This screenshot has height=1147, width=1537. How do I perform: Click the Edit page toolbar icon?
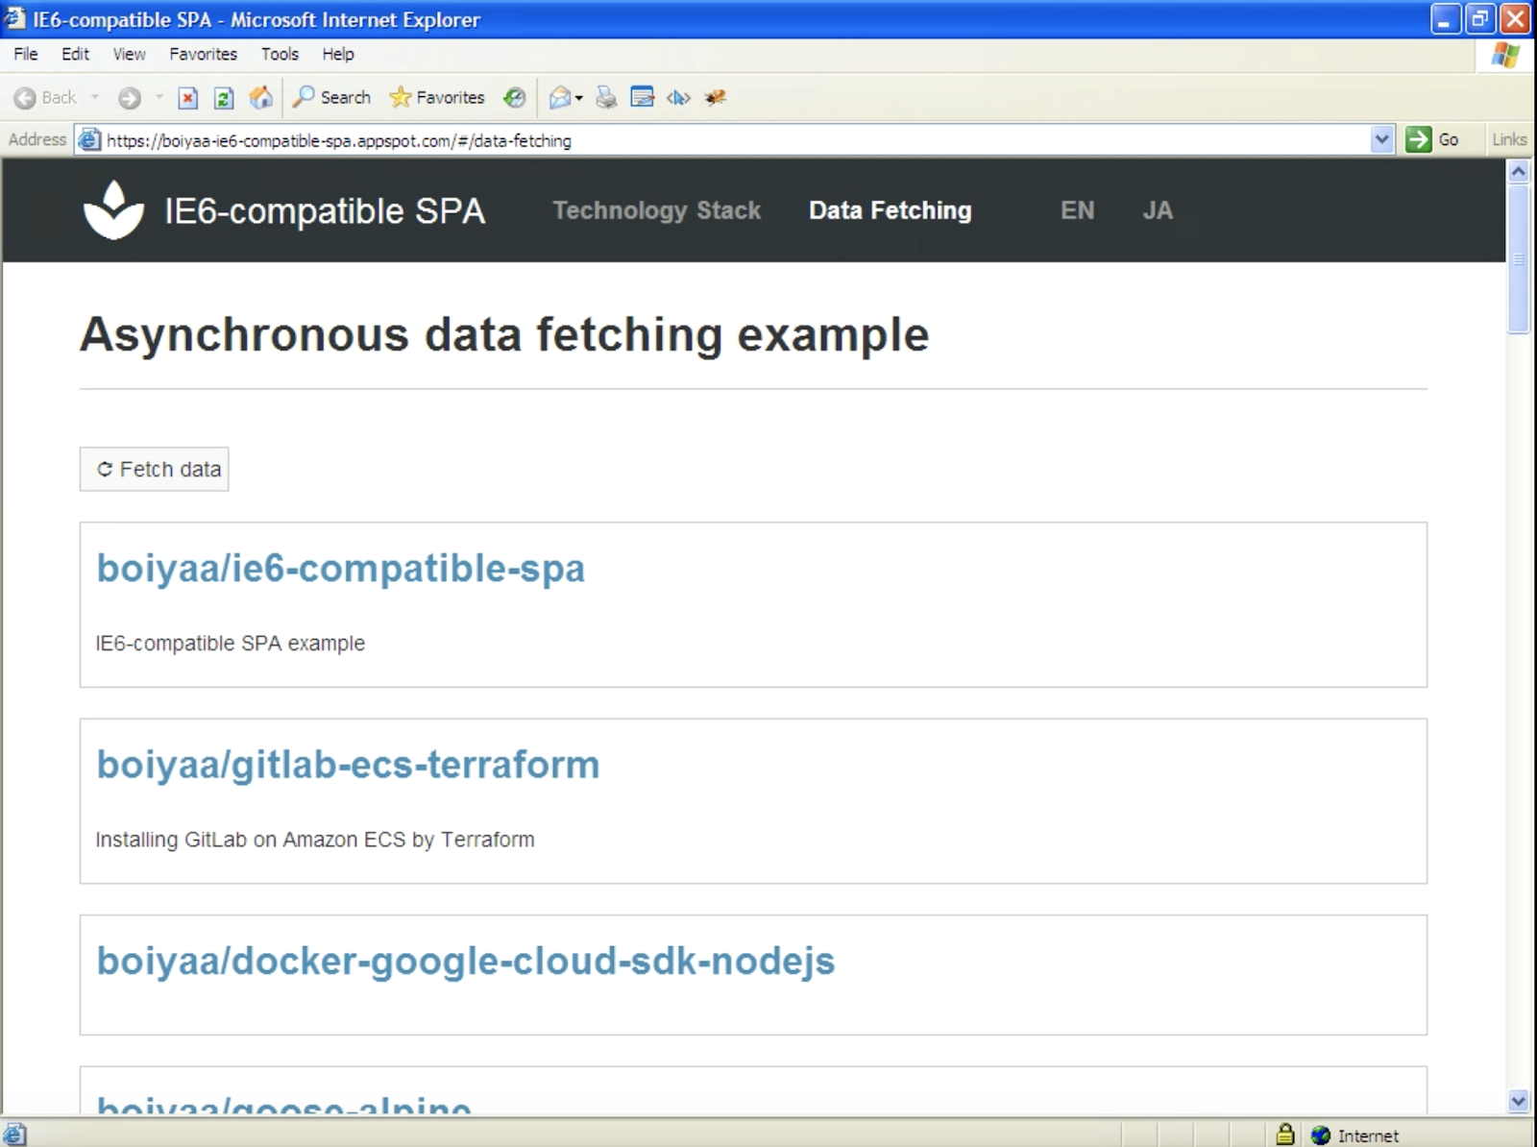tap(642, 97)
